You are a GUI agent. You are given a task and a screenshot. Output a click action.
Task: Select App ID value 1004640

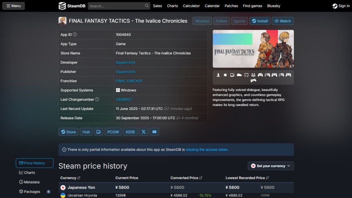pyautogui.click(x=123, y=34)
